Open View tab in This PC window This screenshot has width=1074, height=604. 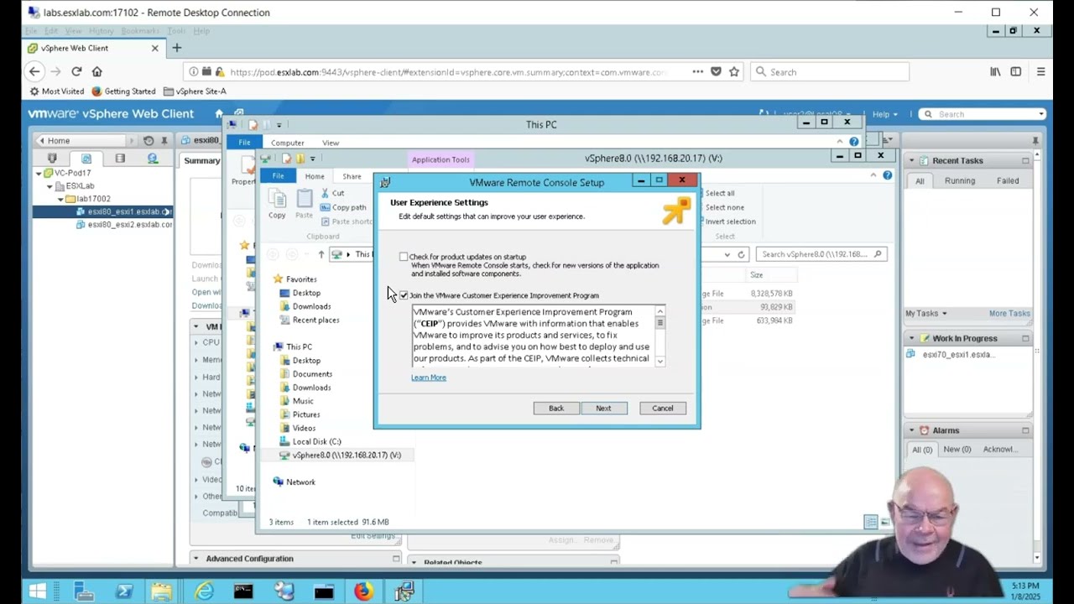331,143
